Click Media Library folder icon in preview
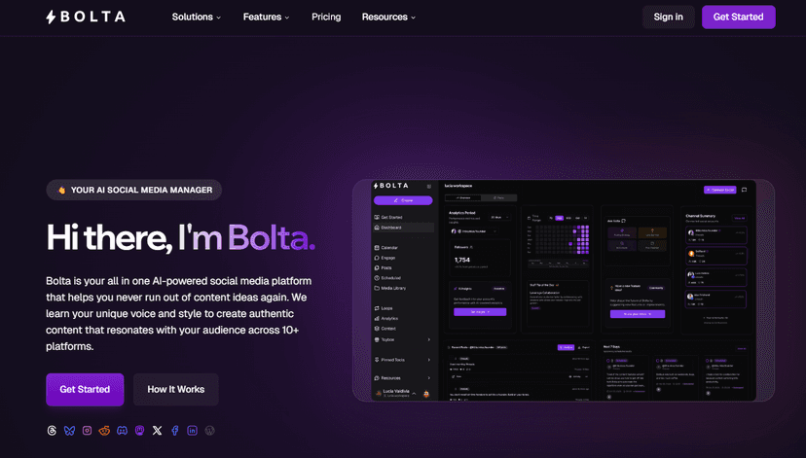Viewport: 806px width, 458px height. 377,288
